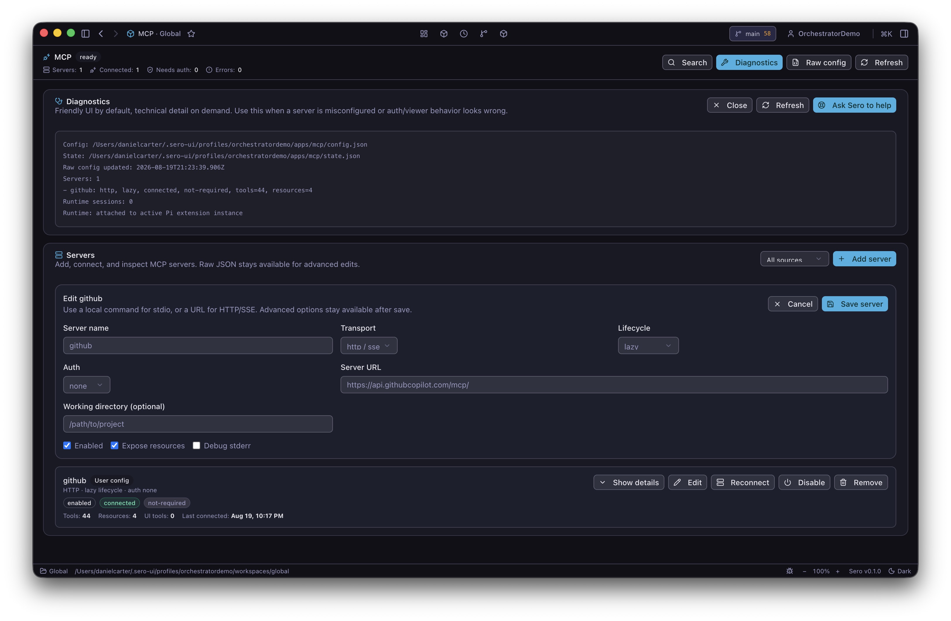Open the ⌘K command palette
Image resolution: width=951 pixels, height=621 pixels.
(x=886, y=34)
